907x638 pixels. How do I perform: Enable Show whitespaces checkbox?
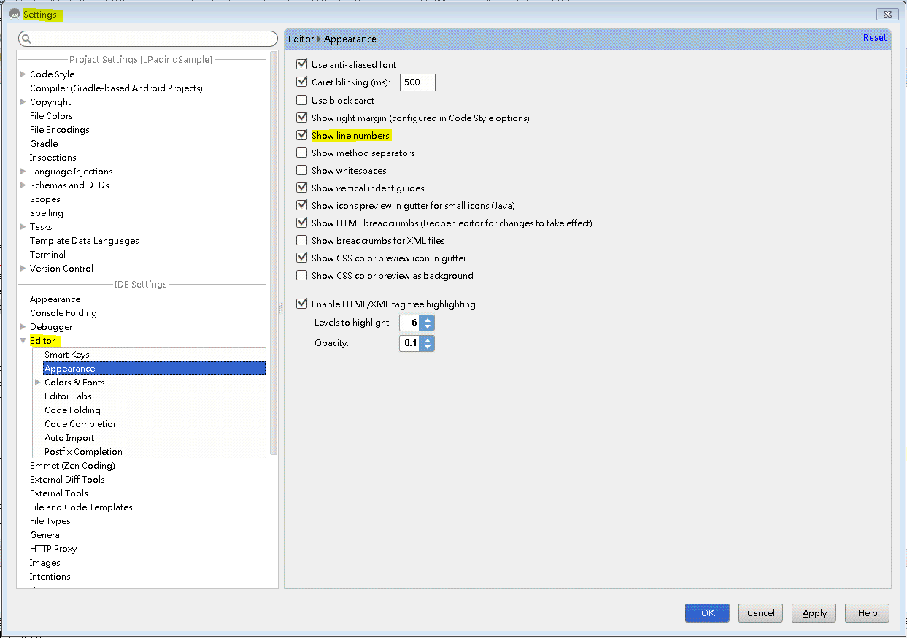point(302,170)
